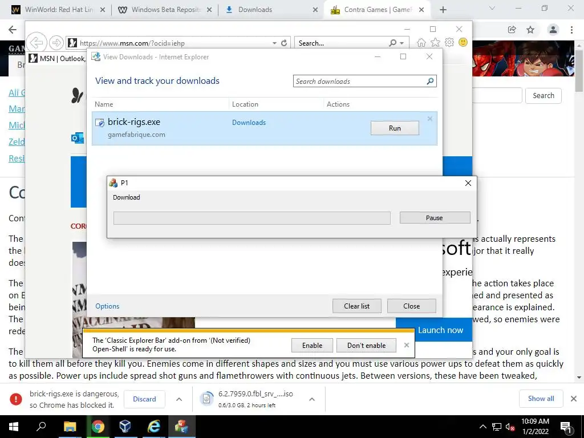Enable the Classic Explorer Bar add-on

[312, 345]
